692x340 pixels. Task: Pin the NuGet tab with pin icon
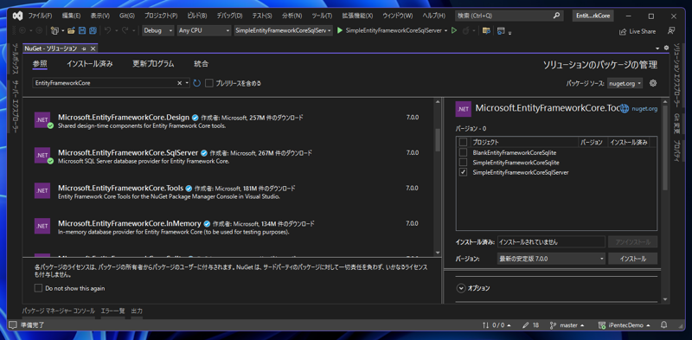pyautogui.click(x=84, y=48)
